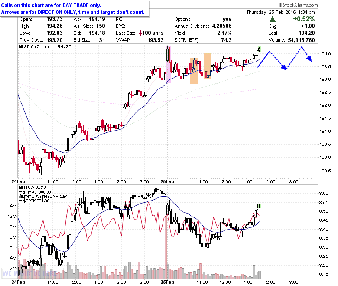Viewport: 338px width, 286px height.
Task: Click the '192.5' price axis label
Action: click(x=325, y=92)
